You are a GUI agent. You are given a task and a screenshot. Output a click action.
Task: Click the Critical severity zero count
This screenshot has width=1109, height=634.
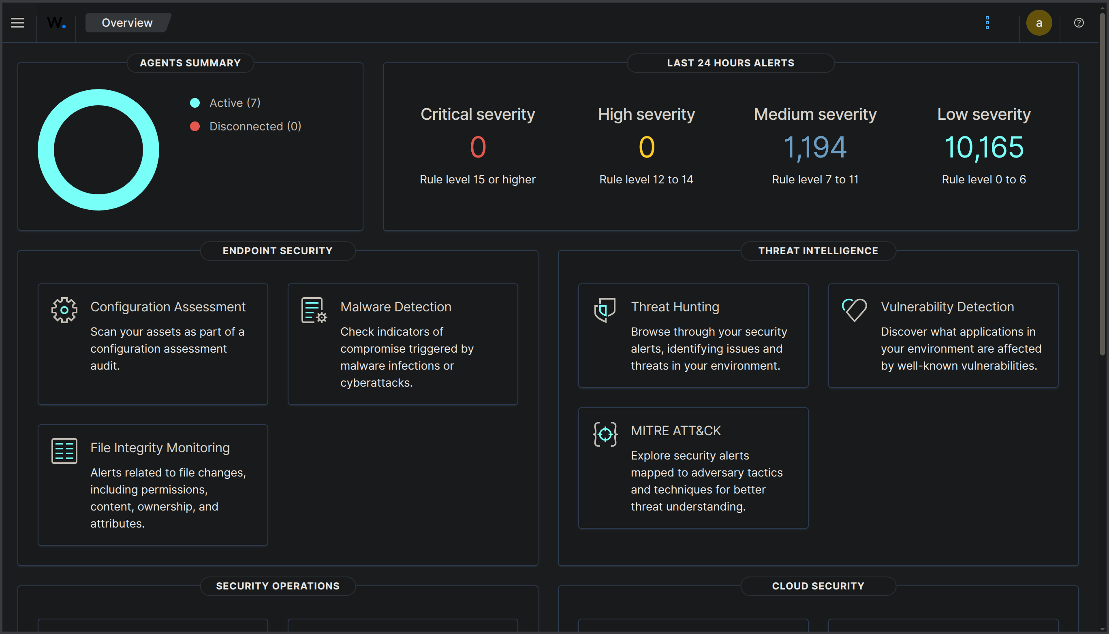(478, 147)
